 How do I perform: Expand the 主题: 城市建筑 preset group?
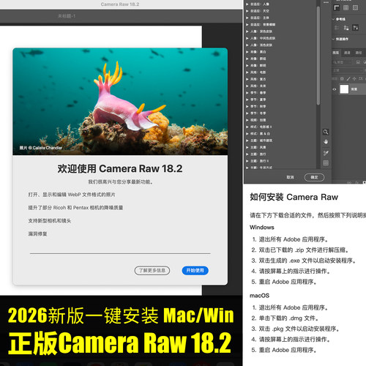(x=247, y=141)
